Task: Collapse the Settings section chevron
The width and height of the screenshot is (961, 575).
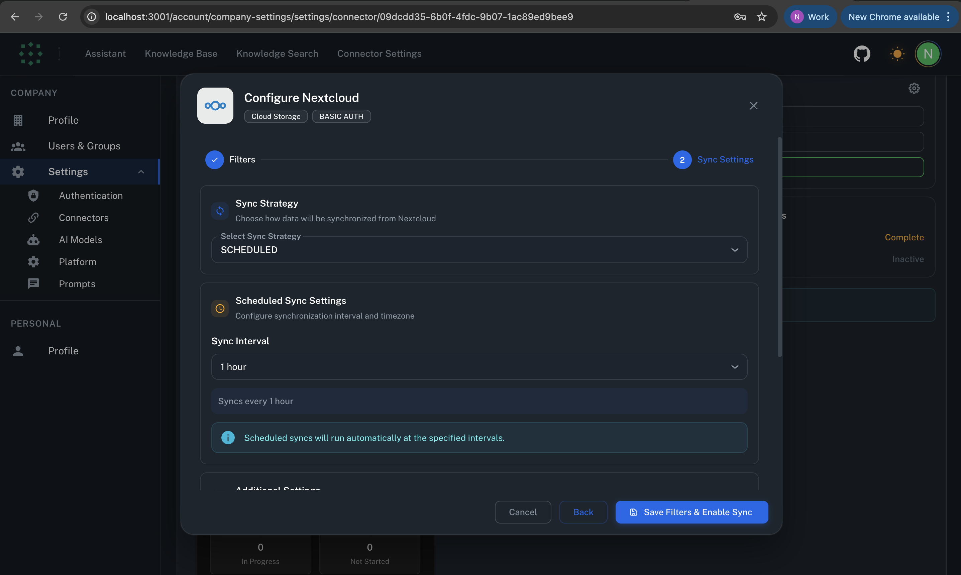Action: (x=141, y=171)
